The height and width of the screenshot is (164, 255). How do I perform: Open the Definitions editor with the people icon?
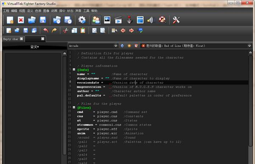tap(96, 20)
